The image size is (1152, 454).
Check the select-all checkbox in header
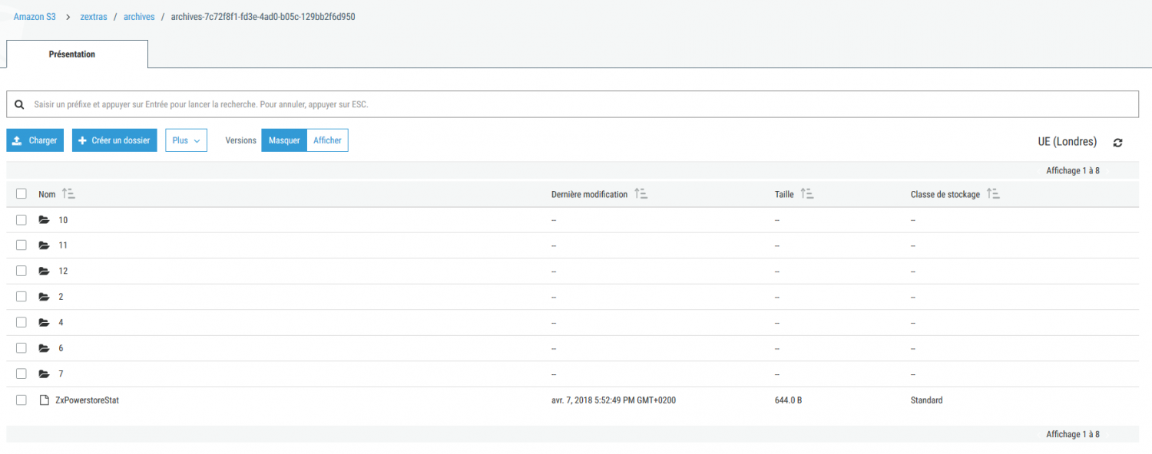pos(22,194)
